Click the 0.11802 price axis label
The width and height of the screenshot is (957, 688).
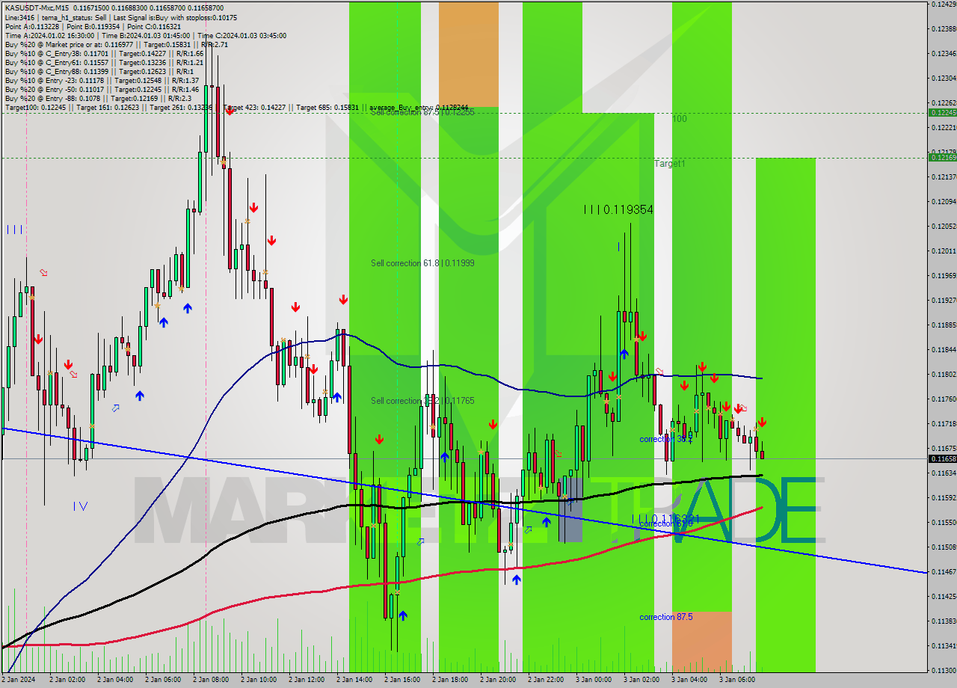point(944,374)
